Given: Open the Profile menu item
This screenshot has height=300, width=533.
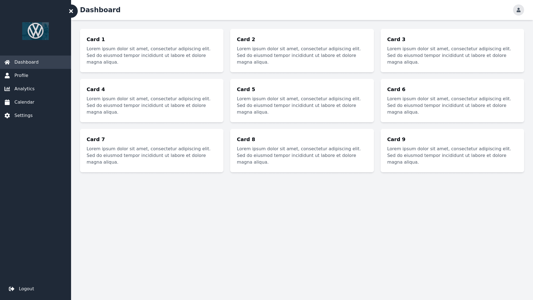Looking at the screenshot, I should click(21, 76).
